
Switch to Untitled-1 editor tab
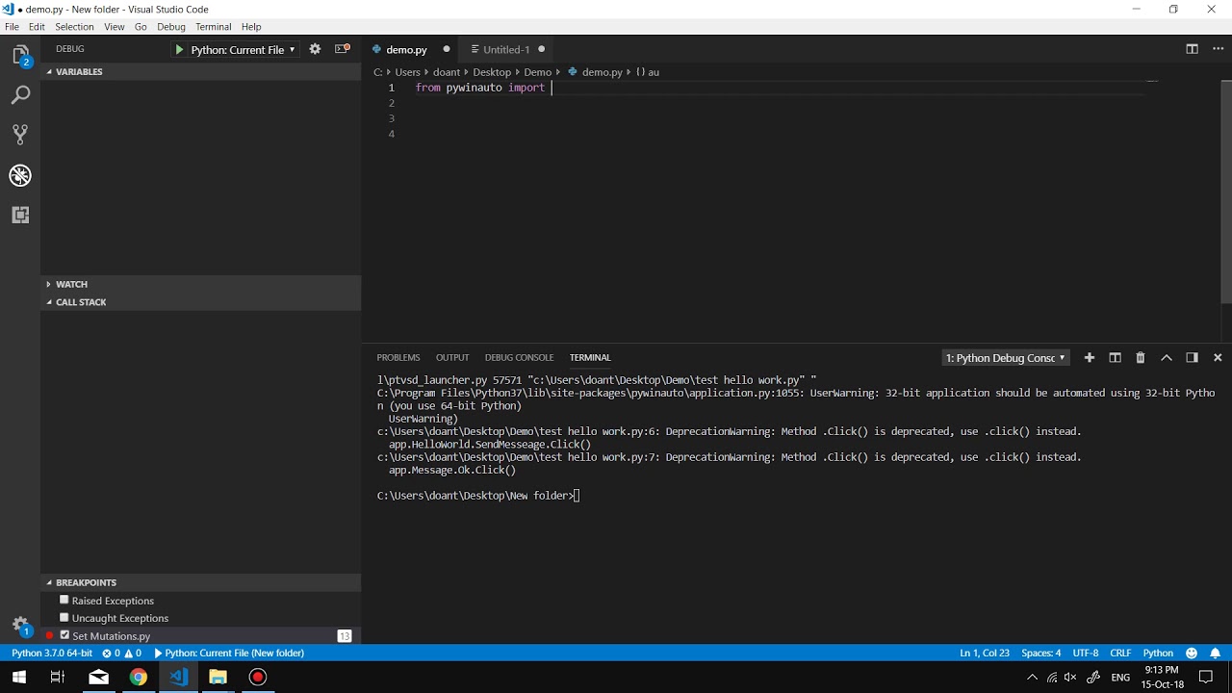[508, 49]
